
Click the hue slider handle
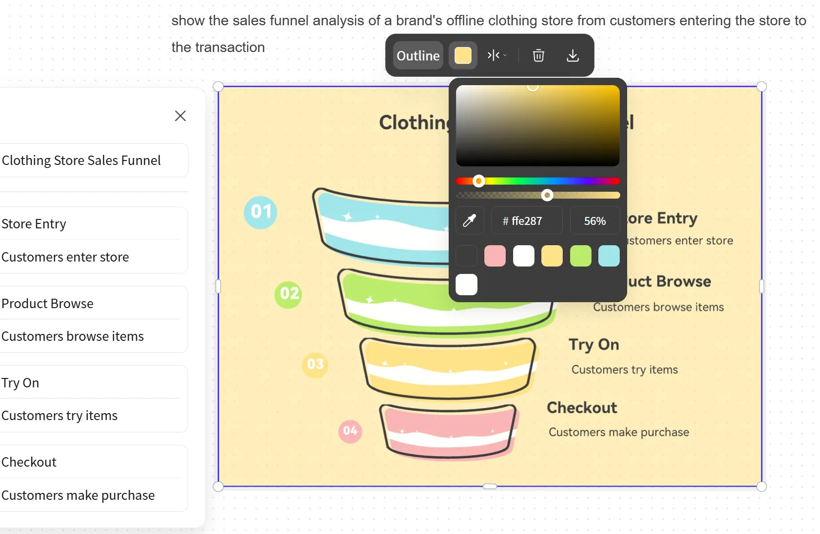[x=478, y=181]
